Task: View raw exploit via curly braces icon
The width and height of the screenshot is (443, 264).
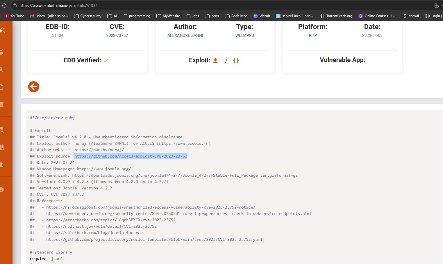Action: click(236, 60)
